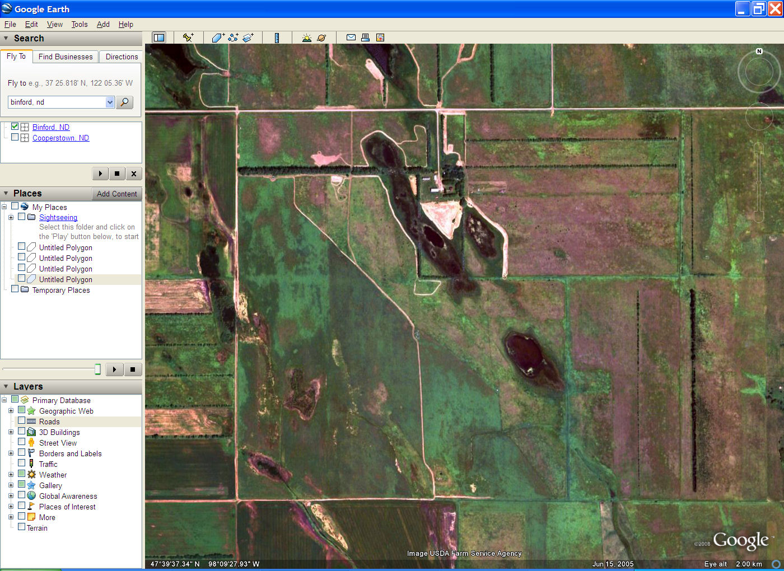The height and width of the screenshot is (571, 784).
Task: Click the Fly To search input field
Action: (57, 102)
